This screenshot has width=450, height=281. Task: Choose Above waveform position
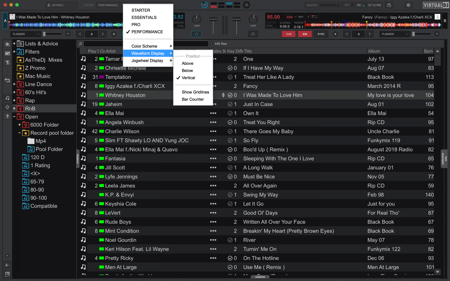point(193,63)
